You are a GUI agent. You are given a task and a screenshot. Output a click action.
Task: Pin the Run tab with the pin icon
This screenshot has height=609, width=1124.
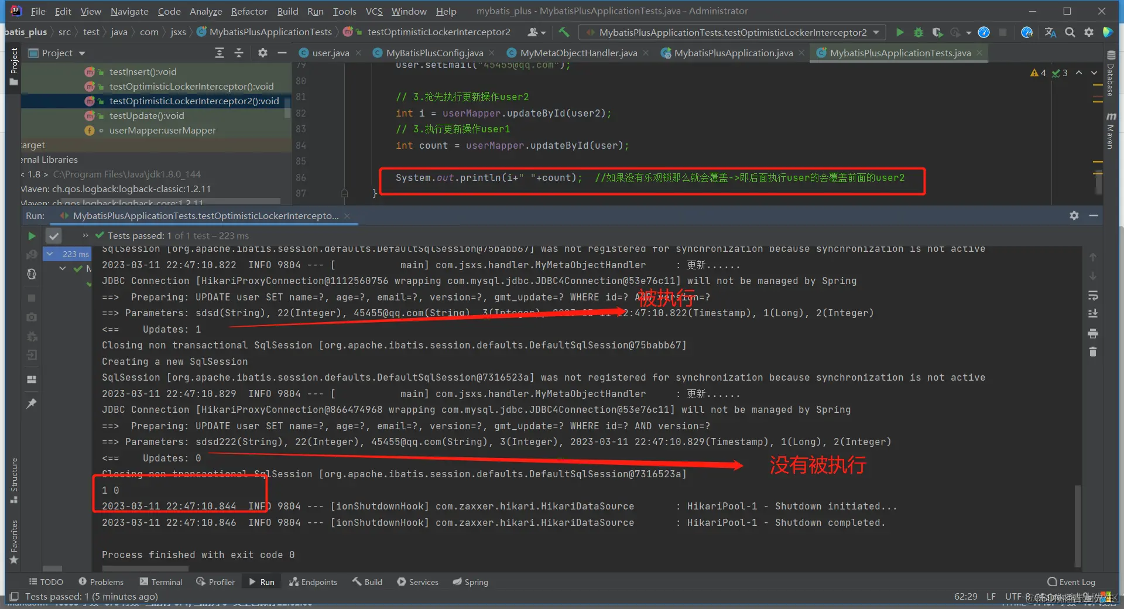coord(32,403)
